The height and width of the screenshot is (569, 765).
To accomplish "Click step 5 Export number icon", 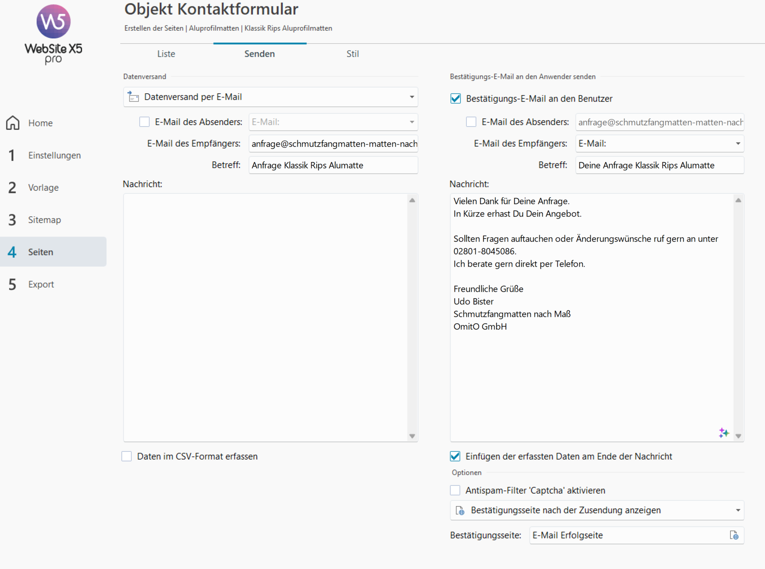I will point(12,284).
